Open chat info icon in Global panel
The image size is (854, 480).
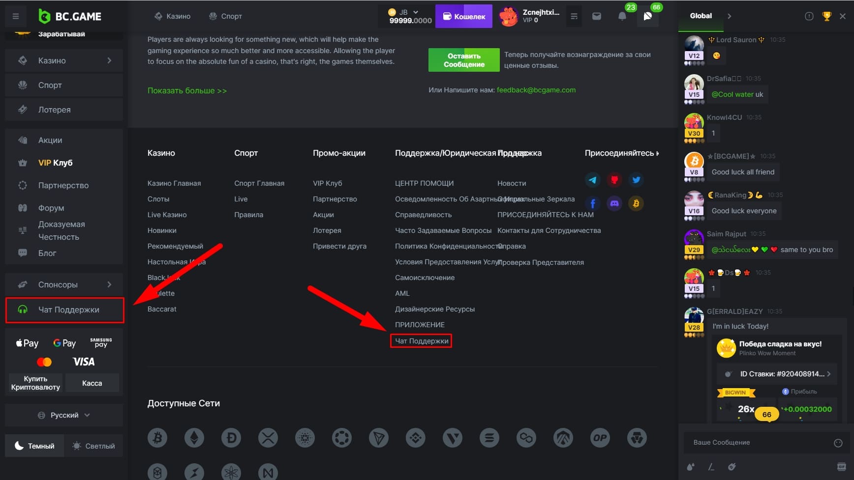(x=809, y=16)
